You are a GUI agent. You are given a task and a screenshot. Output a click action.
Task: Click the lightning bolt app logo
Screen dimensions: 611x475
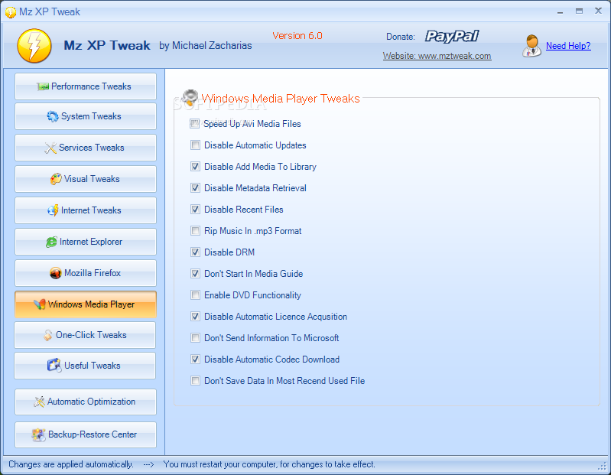click(34, 46)
